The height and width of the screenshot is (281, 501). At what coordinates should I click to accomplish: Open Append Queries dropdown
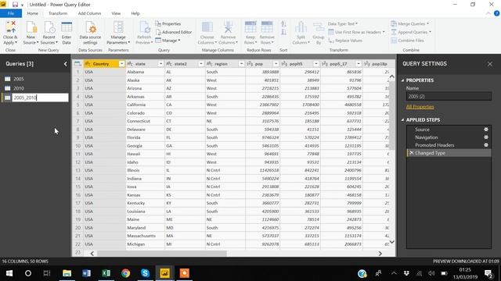click(411, 32)
